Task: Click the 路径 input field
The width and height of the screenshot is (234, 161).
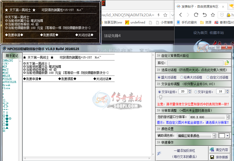Action: pos(195,63)
